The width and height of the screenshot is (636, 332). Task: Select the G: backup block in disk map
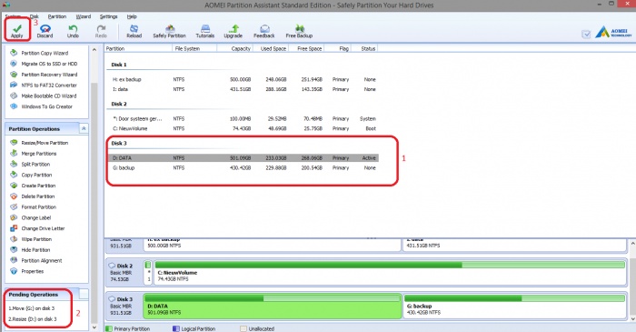click(x=515, y=306)
